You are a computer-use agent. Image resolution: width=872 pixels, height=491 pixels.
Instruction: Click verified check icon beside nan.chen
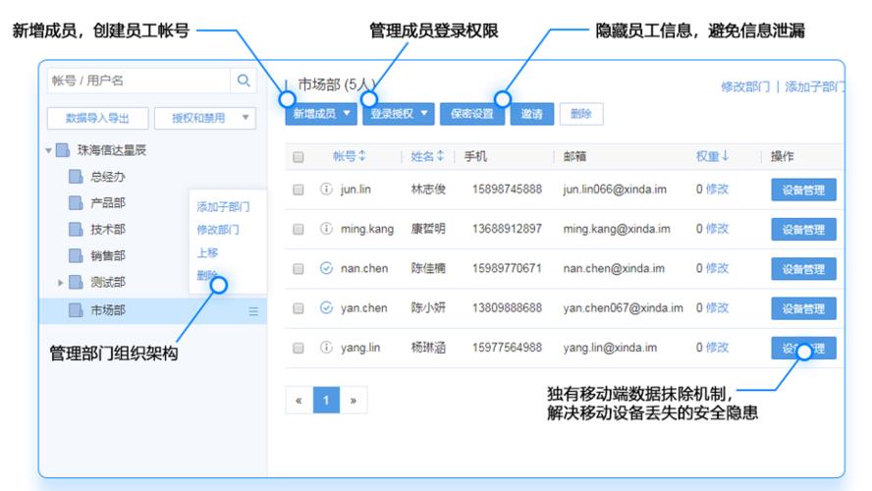pyautogui.click(x=327, y=268)
